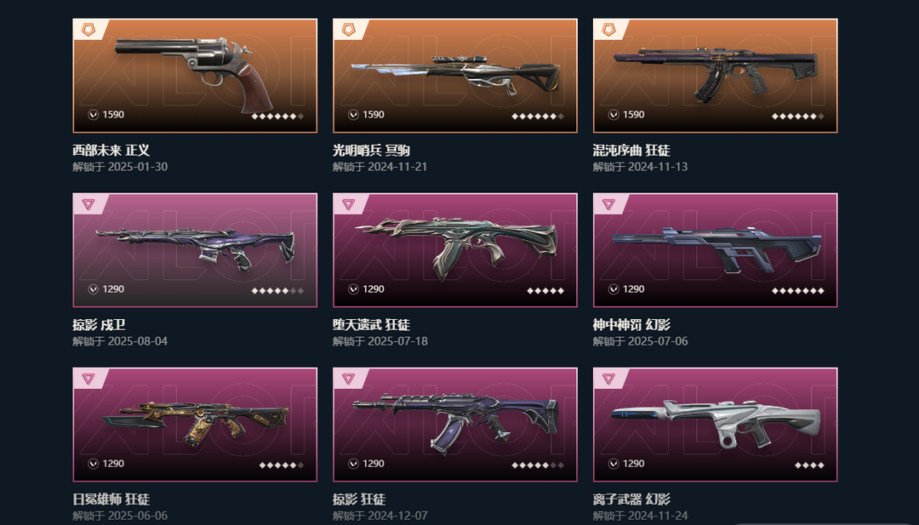Select the 掠影 狂徒 vandal thumbnail

click(454, 423)
